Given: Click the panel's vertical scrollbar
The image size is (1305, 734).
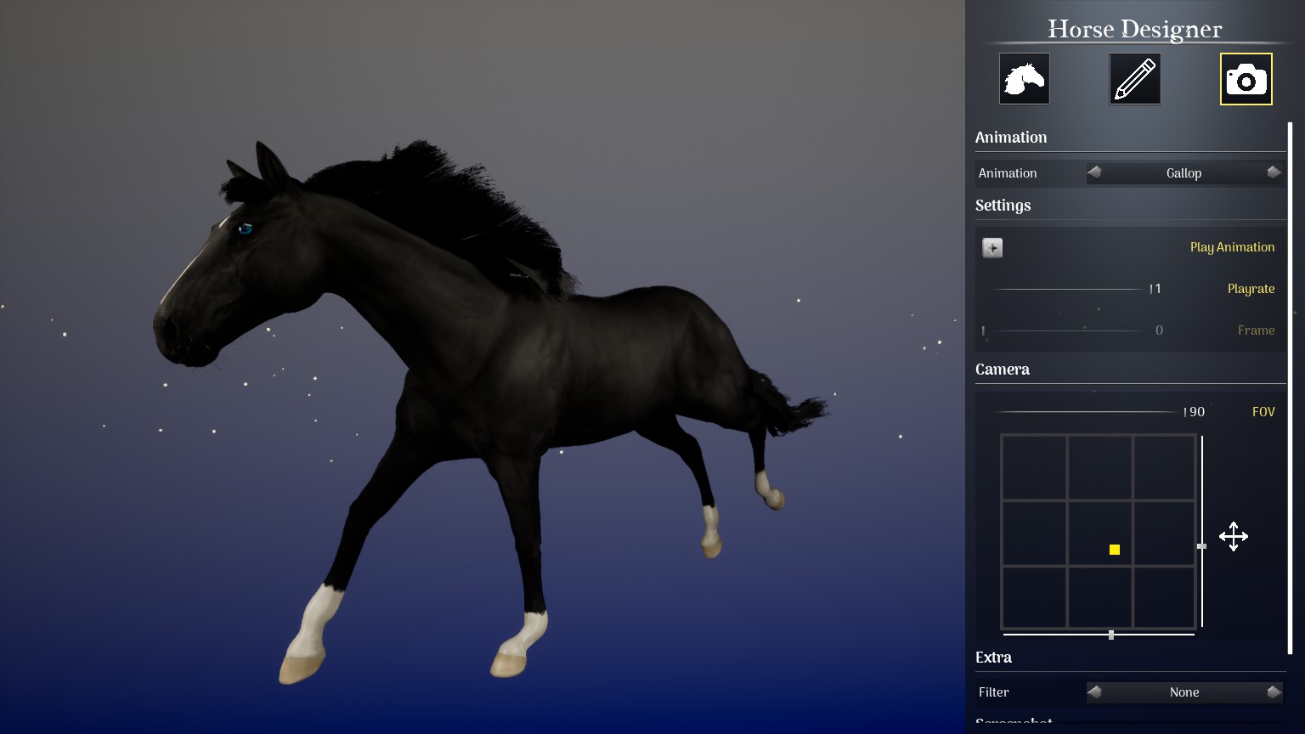Looking at the screenshot, I should coord(1291,388).
